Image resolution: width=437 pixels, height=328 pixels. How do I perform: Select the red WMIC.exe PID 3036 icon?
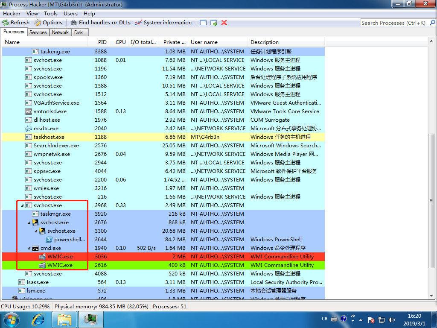(42, 257)
